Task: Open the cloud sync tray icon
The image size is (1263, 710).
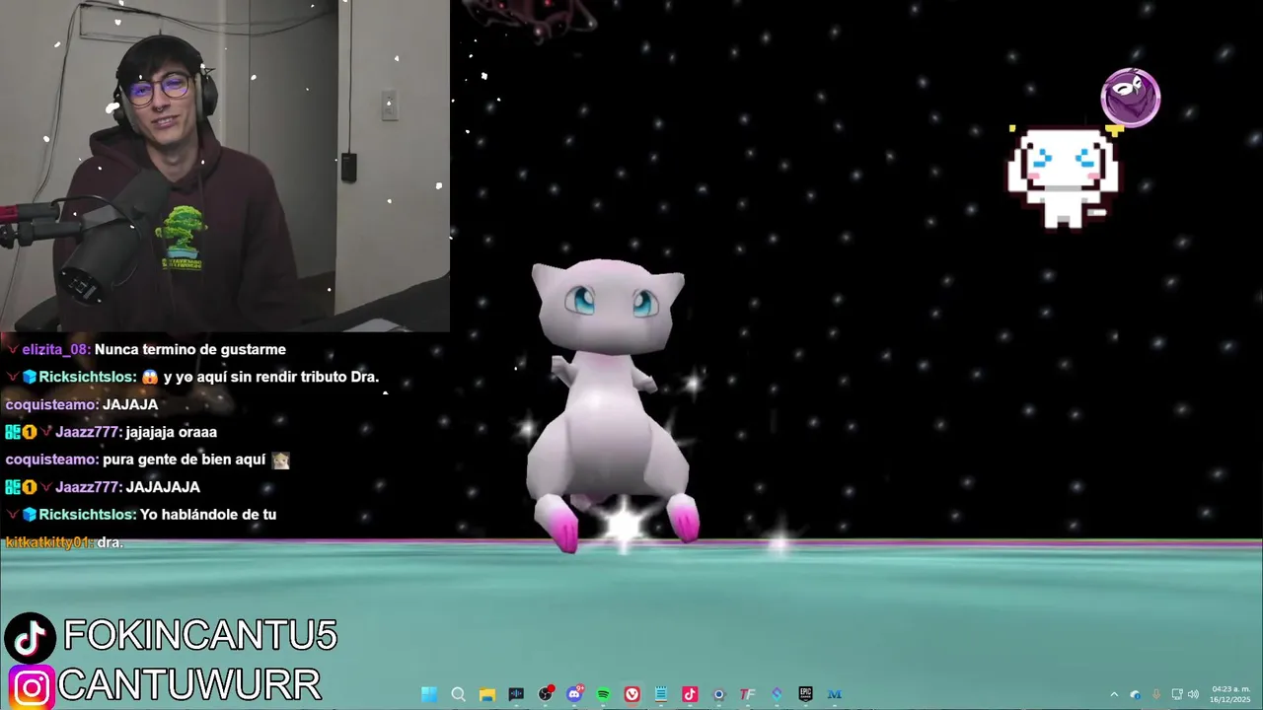Action: click(x=1135, y=694)
